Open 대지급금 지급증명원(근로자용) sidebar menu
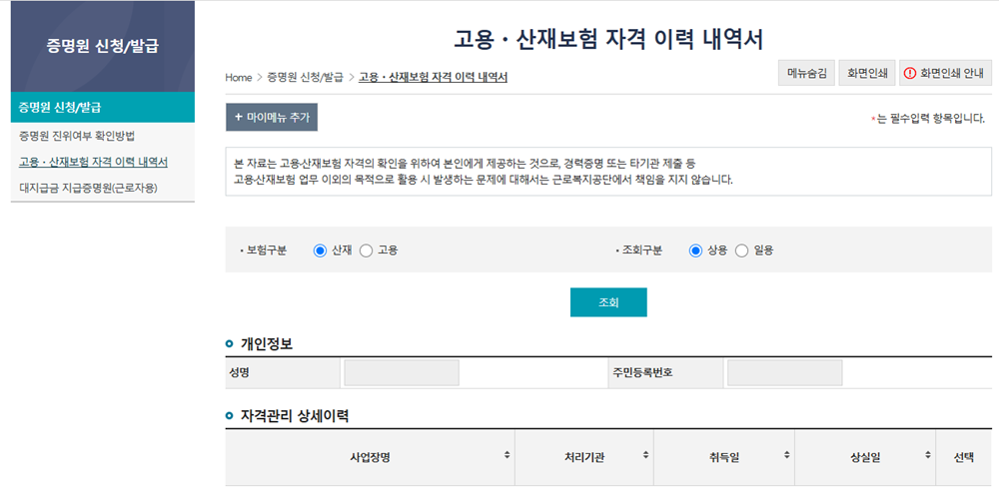 [x=88, y=188]
